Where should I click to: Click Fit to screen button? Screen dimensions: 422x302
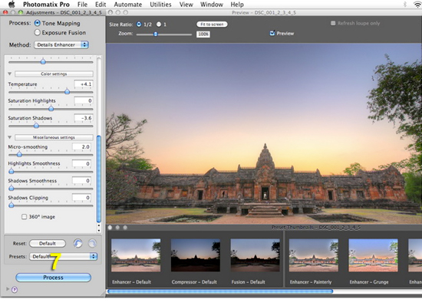[212, 25]
